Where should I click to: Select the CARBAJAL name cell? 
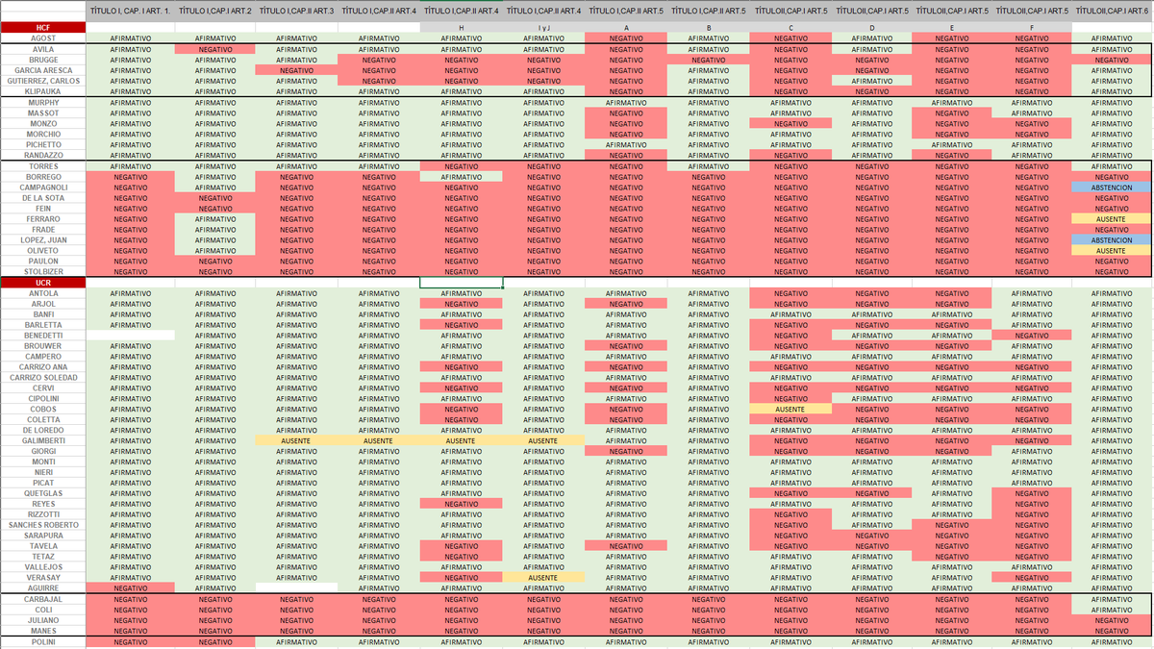(43, 599)
